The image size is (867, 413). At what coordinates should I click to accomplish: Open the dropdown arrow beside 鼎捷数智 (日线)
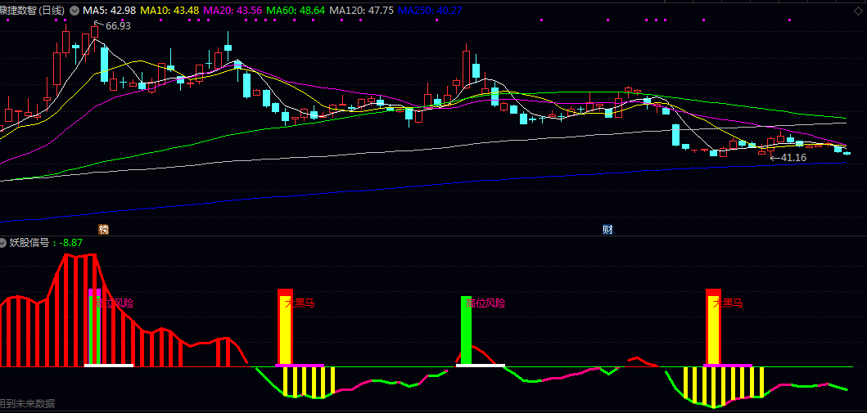(x=74, y=11)
